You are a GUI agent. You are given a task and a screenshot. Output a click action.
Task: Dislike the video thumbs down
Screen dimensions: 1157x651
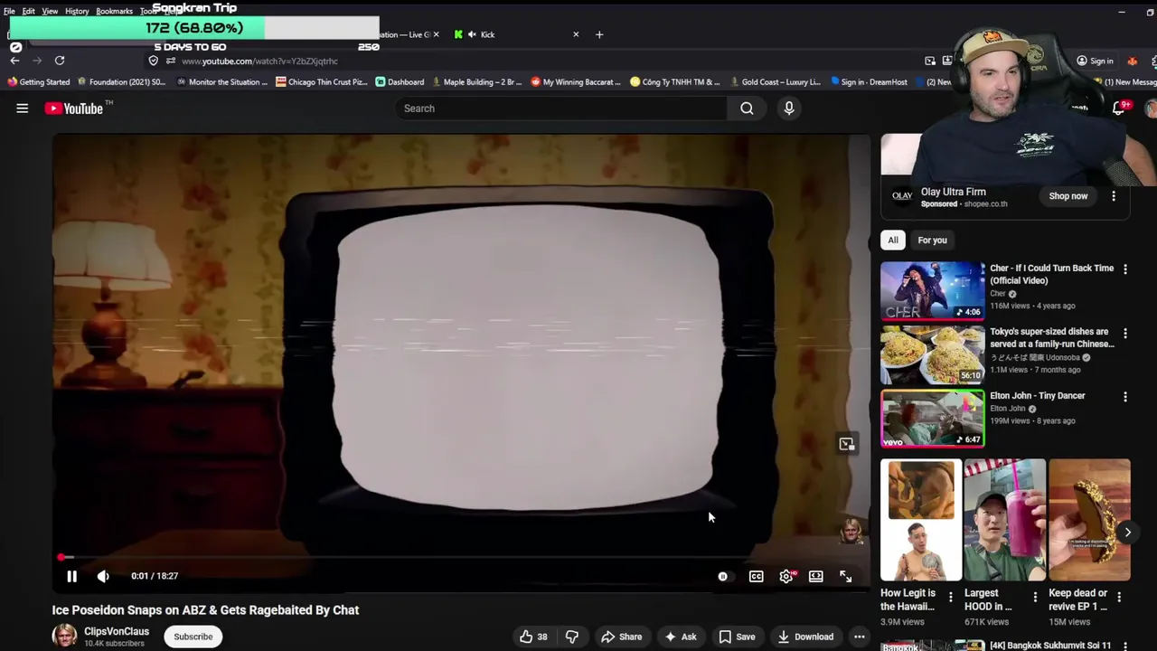point(572,637)
